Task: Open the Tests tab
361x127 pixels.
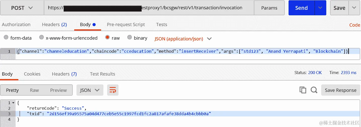Action: [162, 25]
